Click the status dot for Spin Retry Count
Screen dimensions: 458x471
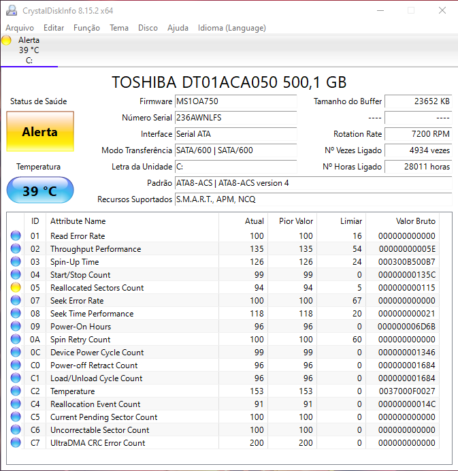pyautogui.click(x=16, y=339)
